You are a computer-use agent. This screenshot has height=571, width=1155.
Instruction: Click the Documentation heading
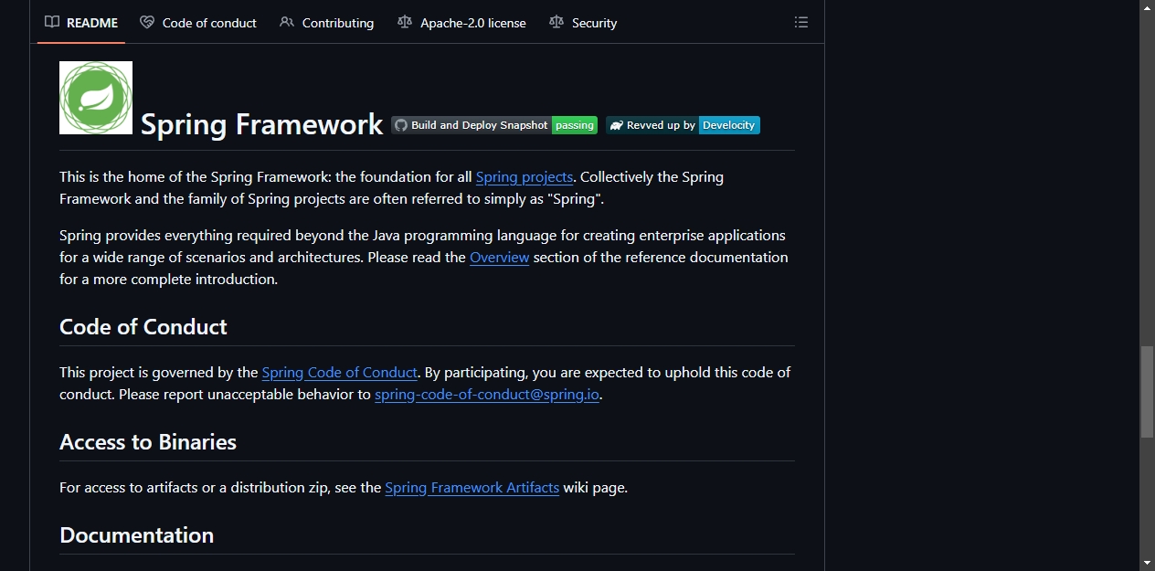[137, 535]
